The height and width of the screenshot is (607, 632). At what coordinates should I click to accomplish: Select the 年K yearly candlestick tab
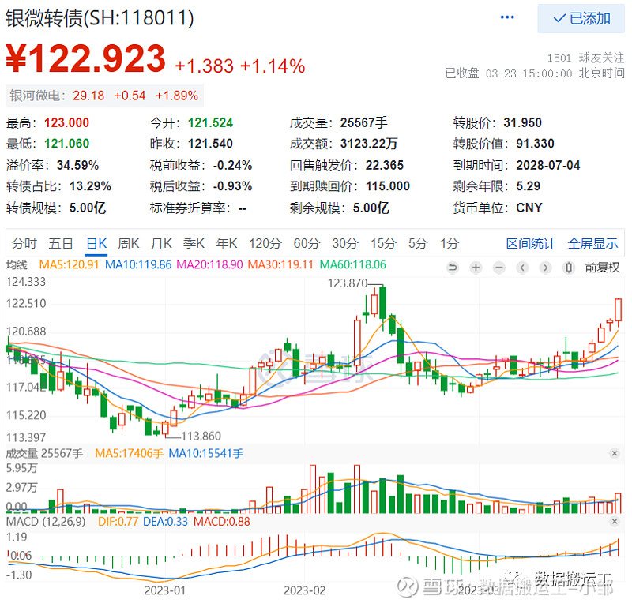(227, 243)
